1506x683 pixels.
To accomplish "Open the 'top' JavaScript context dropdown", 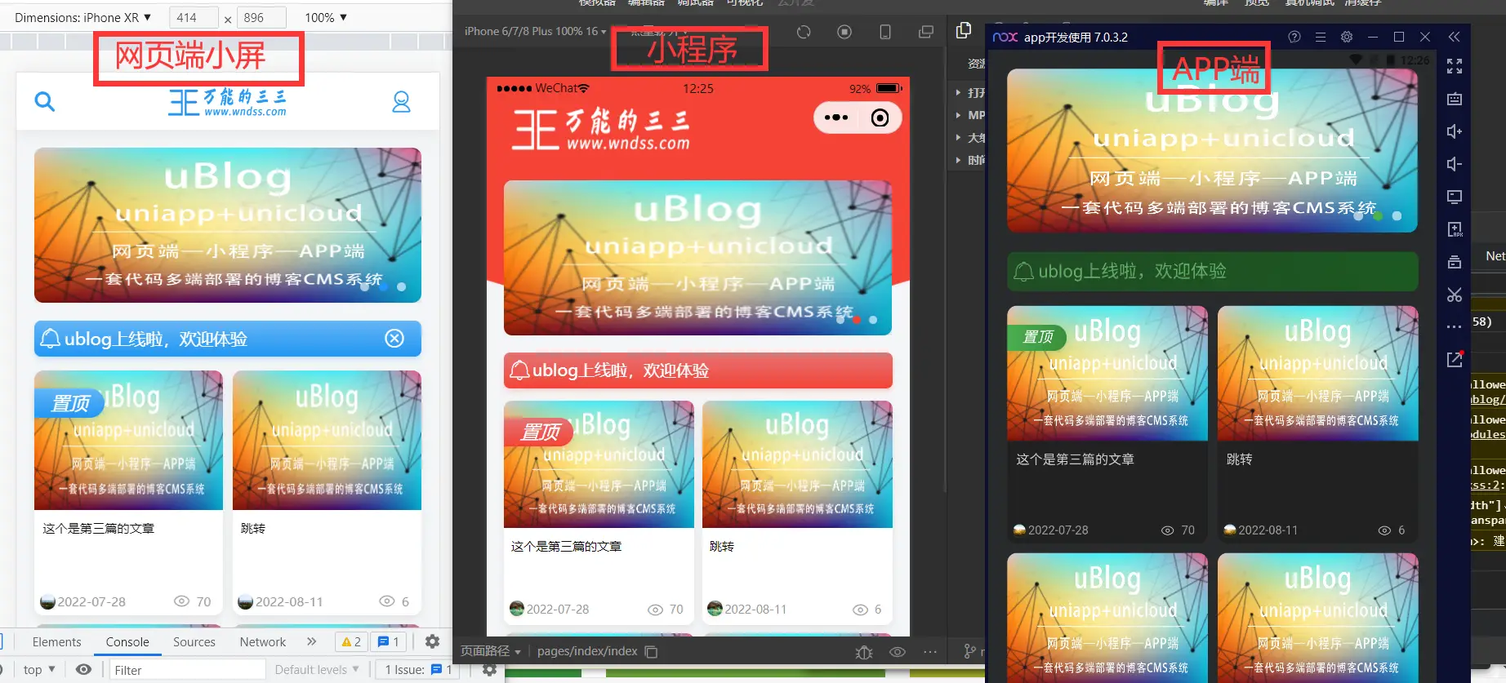I will click(39, 669).
